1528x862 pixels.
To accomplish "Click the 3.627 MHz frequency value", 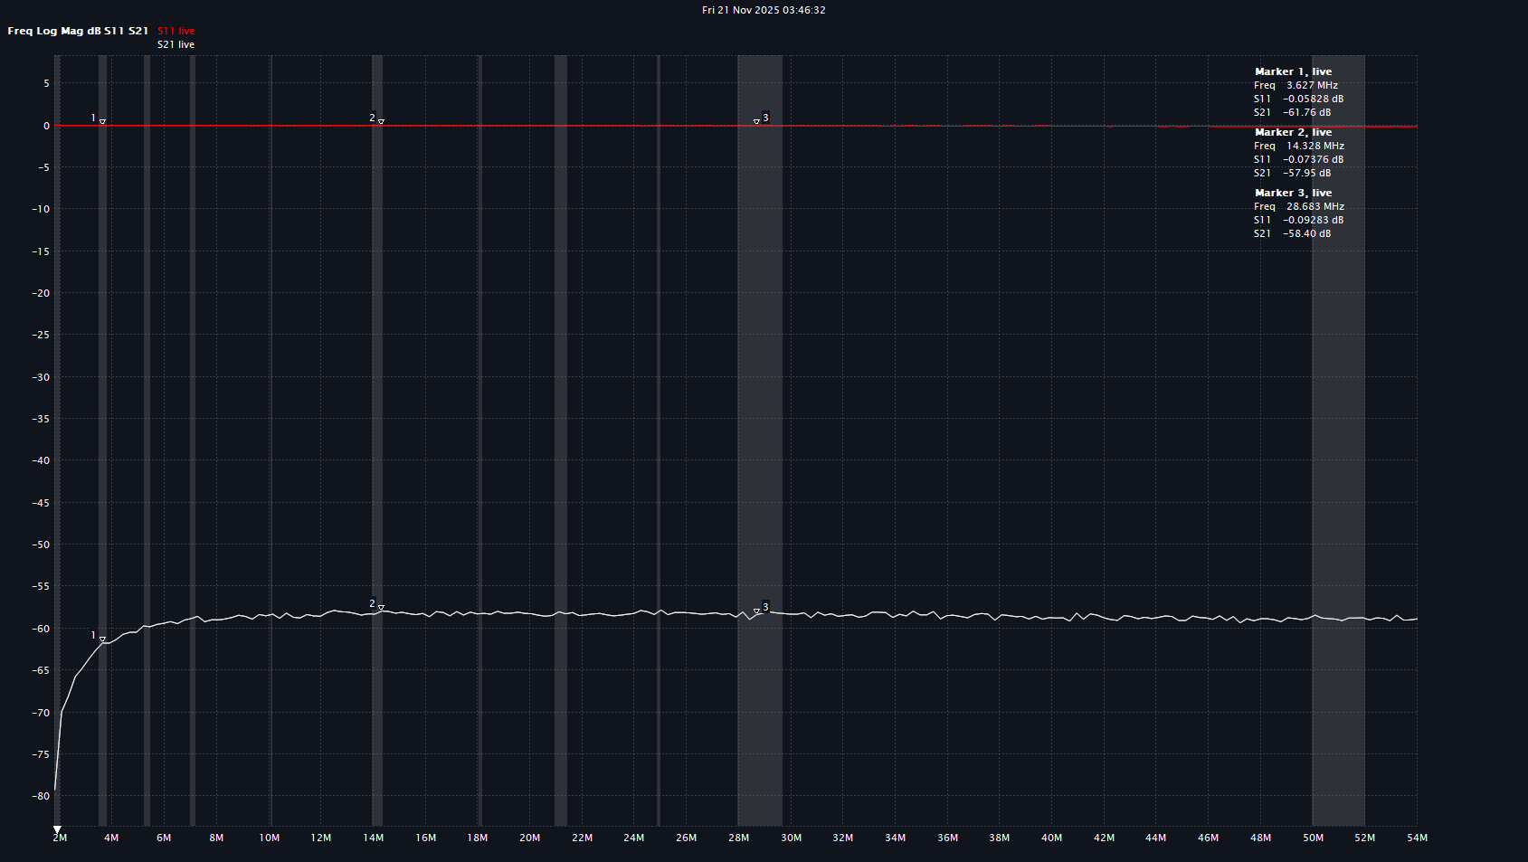I will [1312, 85].
